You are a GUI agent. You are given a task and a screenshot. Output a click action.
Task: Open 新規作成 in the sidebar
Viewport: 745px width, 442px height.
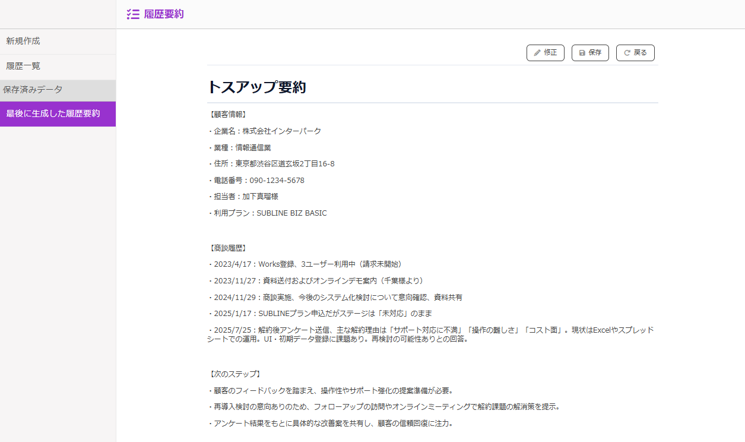(x=23, y=41)
